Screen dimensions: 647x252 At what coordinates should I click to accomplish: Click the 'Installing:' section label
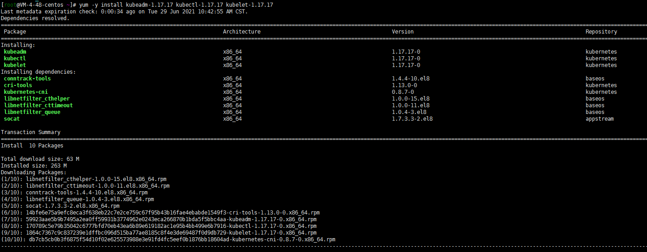18,45
